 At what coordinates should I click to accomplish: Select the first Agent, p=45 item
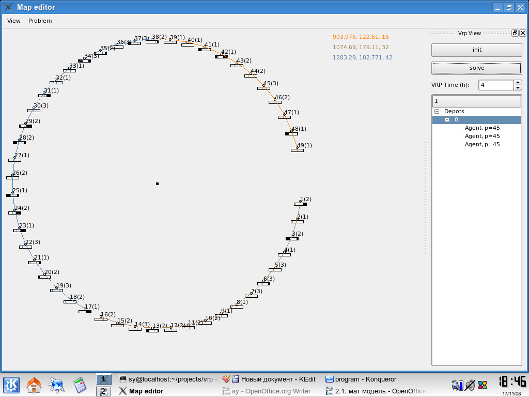(x=482, y=128)
